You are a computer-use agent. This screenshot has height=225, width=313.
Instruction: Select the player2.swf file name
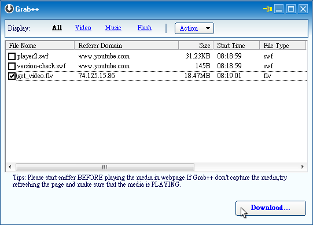pyautogui.click(x=33, y=56)
